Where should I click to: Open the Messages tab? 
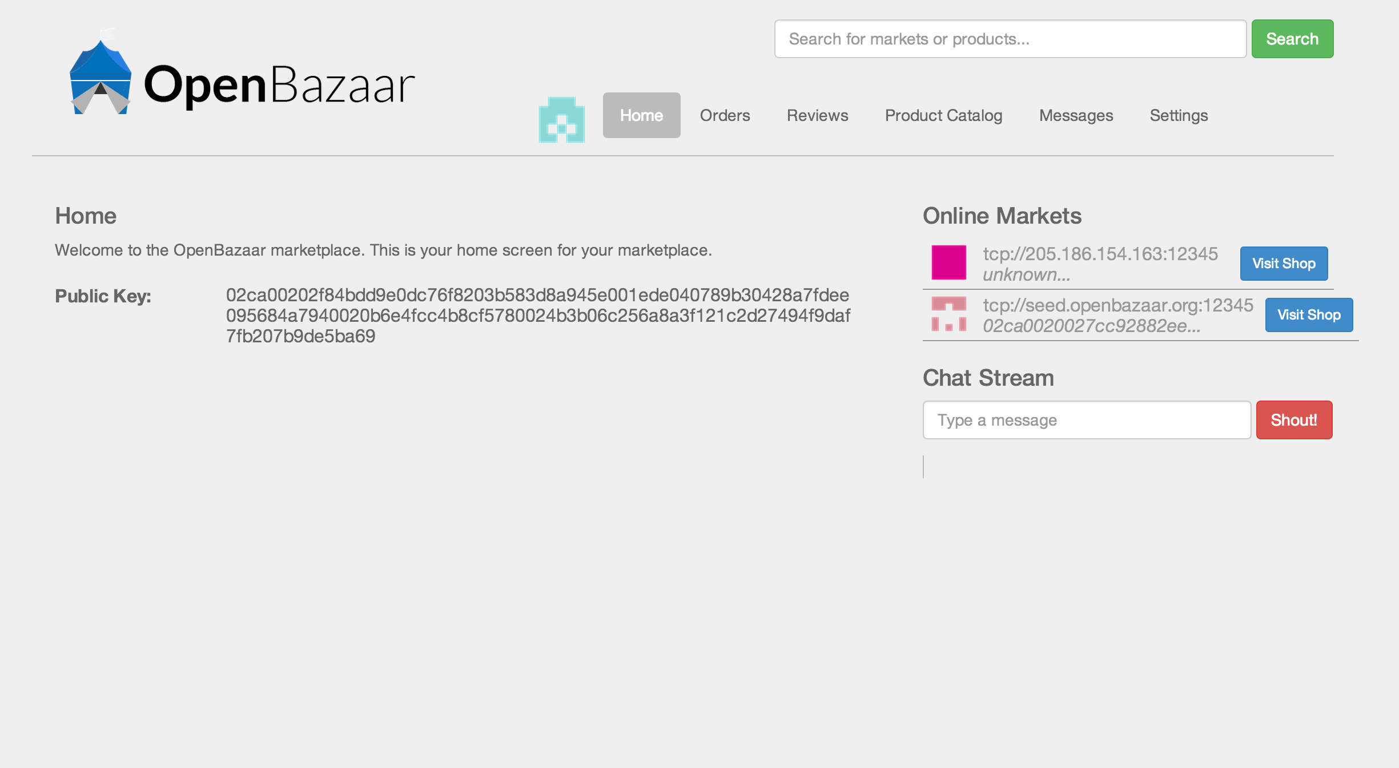click(x=1076, y=115)
